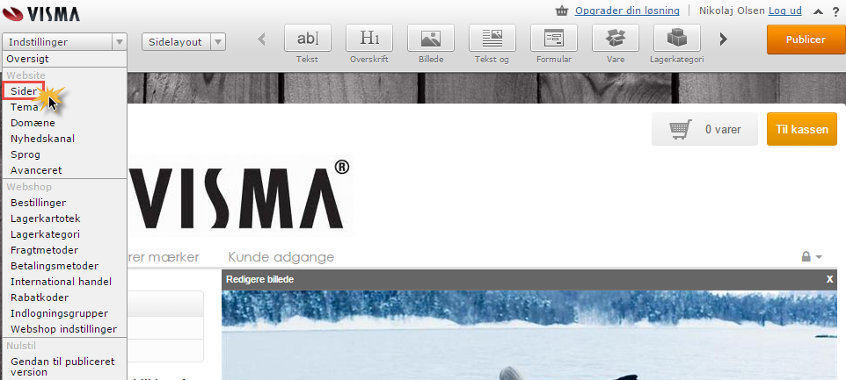
Task: Select the Lagerkategori widget icon
Action: point(676,38)
